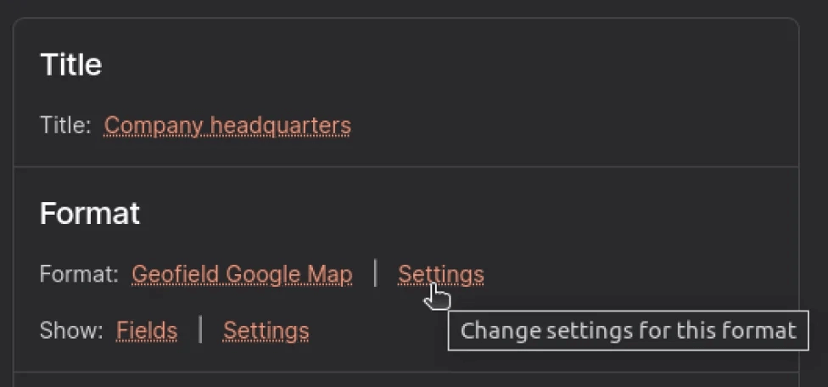Click the Title section heading

(x=71, y=65)
